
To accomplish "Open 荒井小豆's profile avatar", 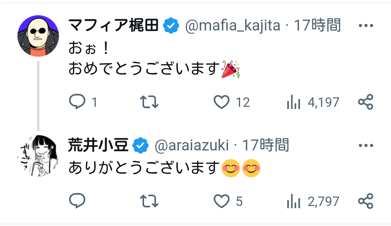I will coord(38,156).
